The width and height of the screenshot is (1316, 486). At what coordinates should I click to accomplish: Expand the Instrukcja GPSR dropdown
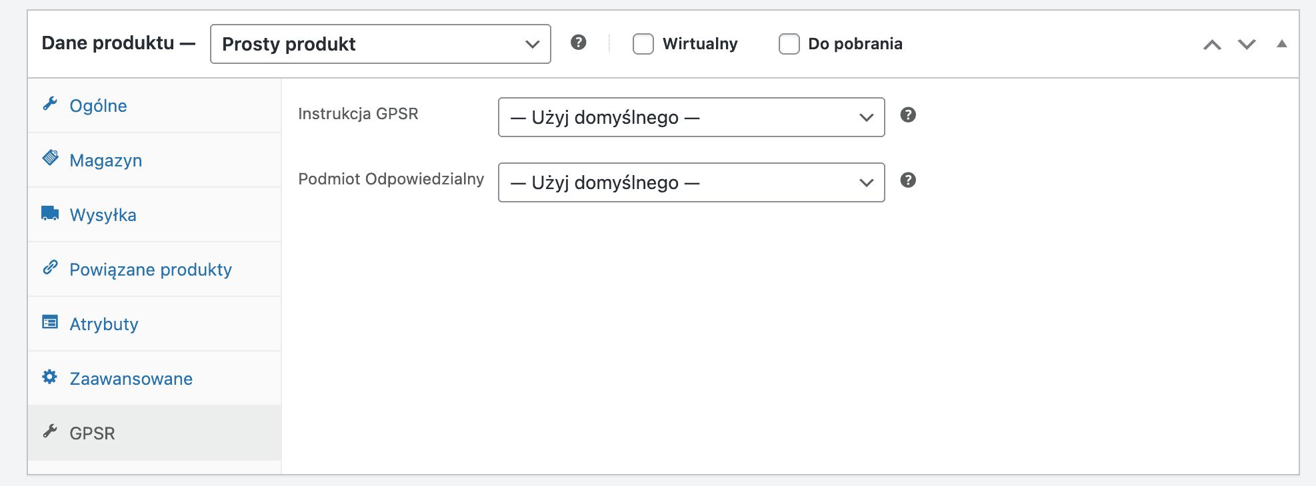(691, 117)
